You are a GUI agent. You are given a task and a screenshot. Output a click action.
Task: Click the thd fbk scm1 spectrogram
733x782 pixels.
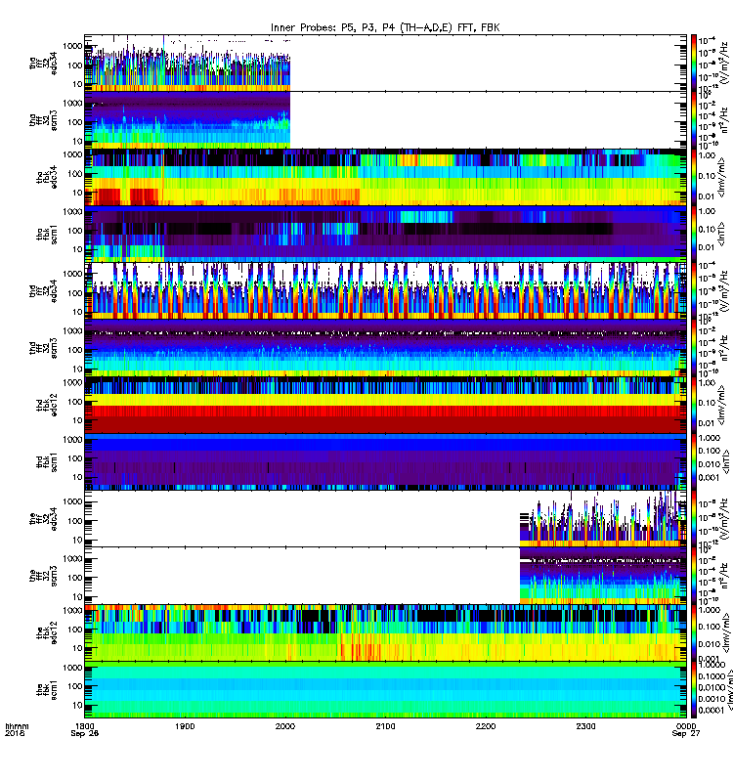point(385,461)
